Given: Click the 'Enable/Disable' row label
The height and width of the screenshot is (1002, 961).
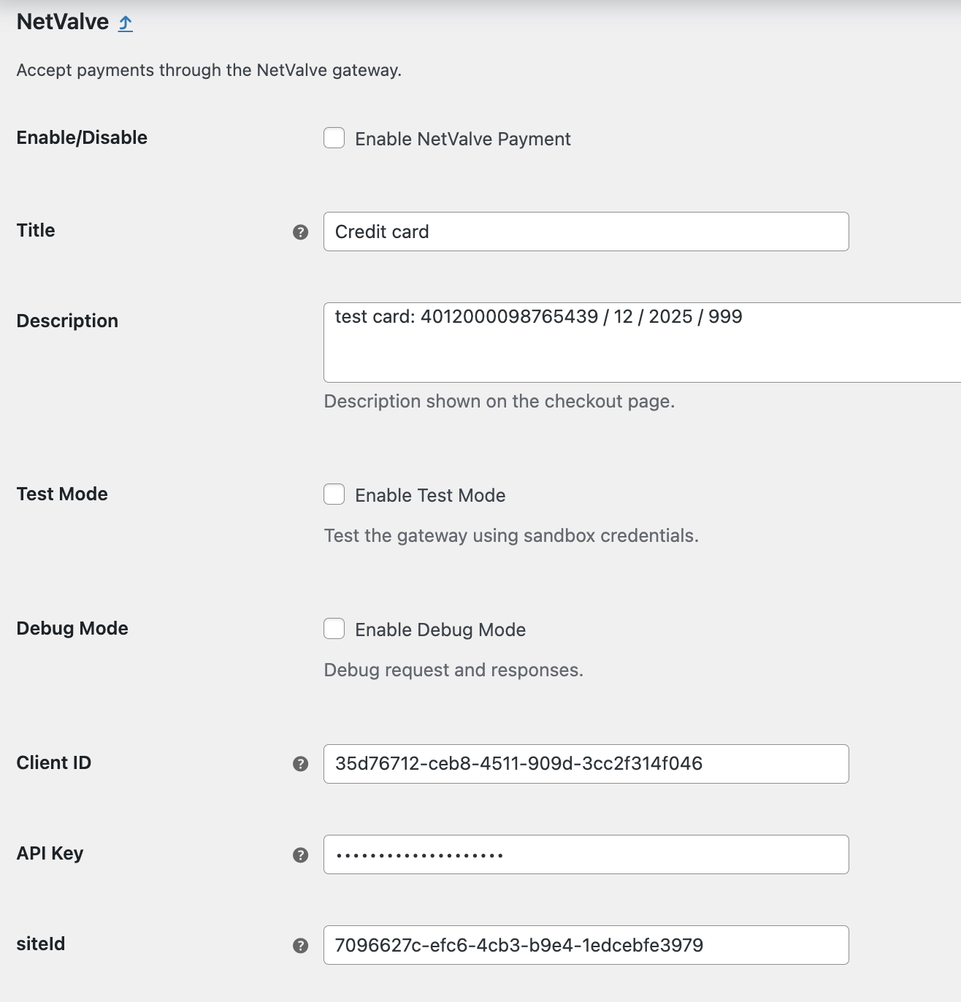Looking at the screenshot, I should click(x=82, y=137).
